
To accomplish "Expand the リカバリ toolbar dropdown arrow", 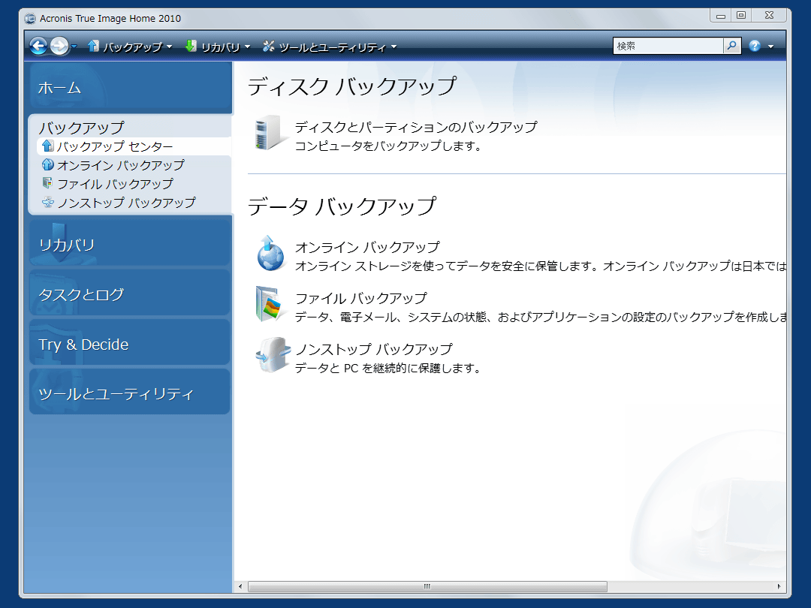I will [x=247, y=47].
